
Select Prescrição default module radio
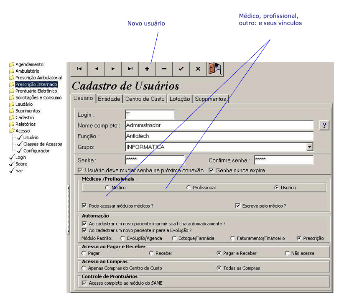(x=299, y=238)
